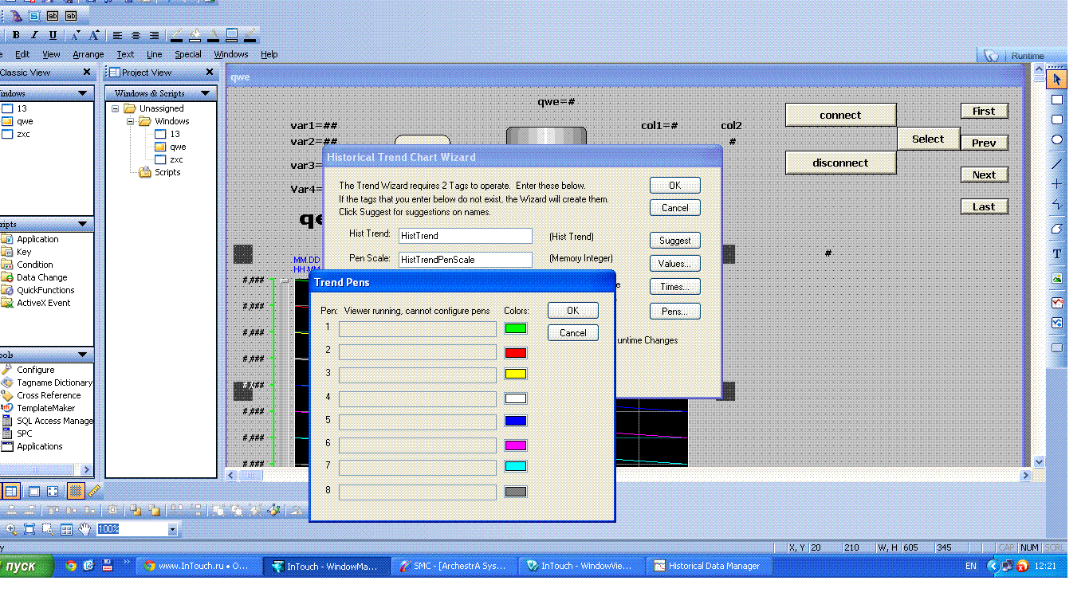1089x612 pixels.
Task: Click the zoom-in magnifier icon
Action: pyautogui.click(x=11, y=529)
